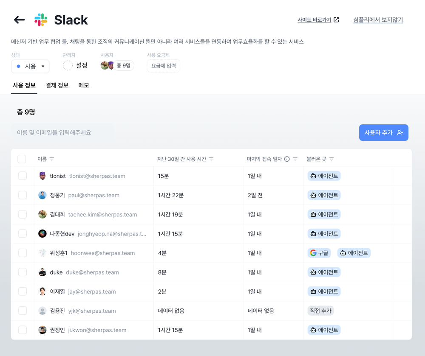This screenshot has height=356, width=425.
Task: Click the sort icon beside 이름 column
Action: pyautogui.click(x=52, y=159)
